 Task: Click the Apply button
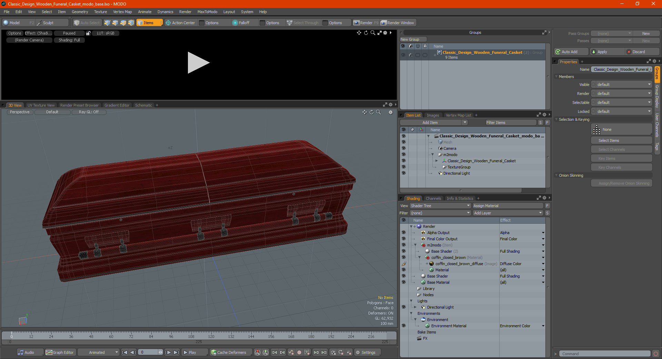(607, 52)
